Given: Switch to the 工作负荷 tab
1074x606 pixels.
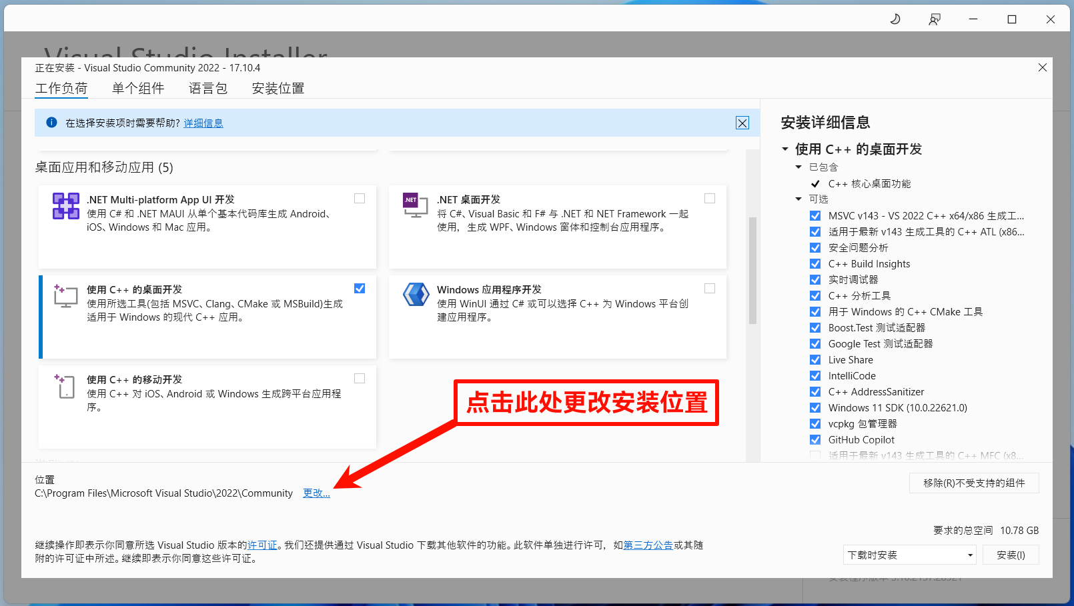Looking at the screenshot, I should [x=61, y=89].
